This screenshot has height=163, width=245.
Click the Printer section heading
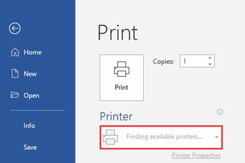116,116
